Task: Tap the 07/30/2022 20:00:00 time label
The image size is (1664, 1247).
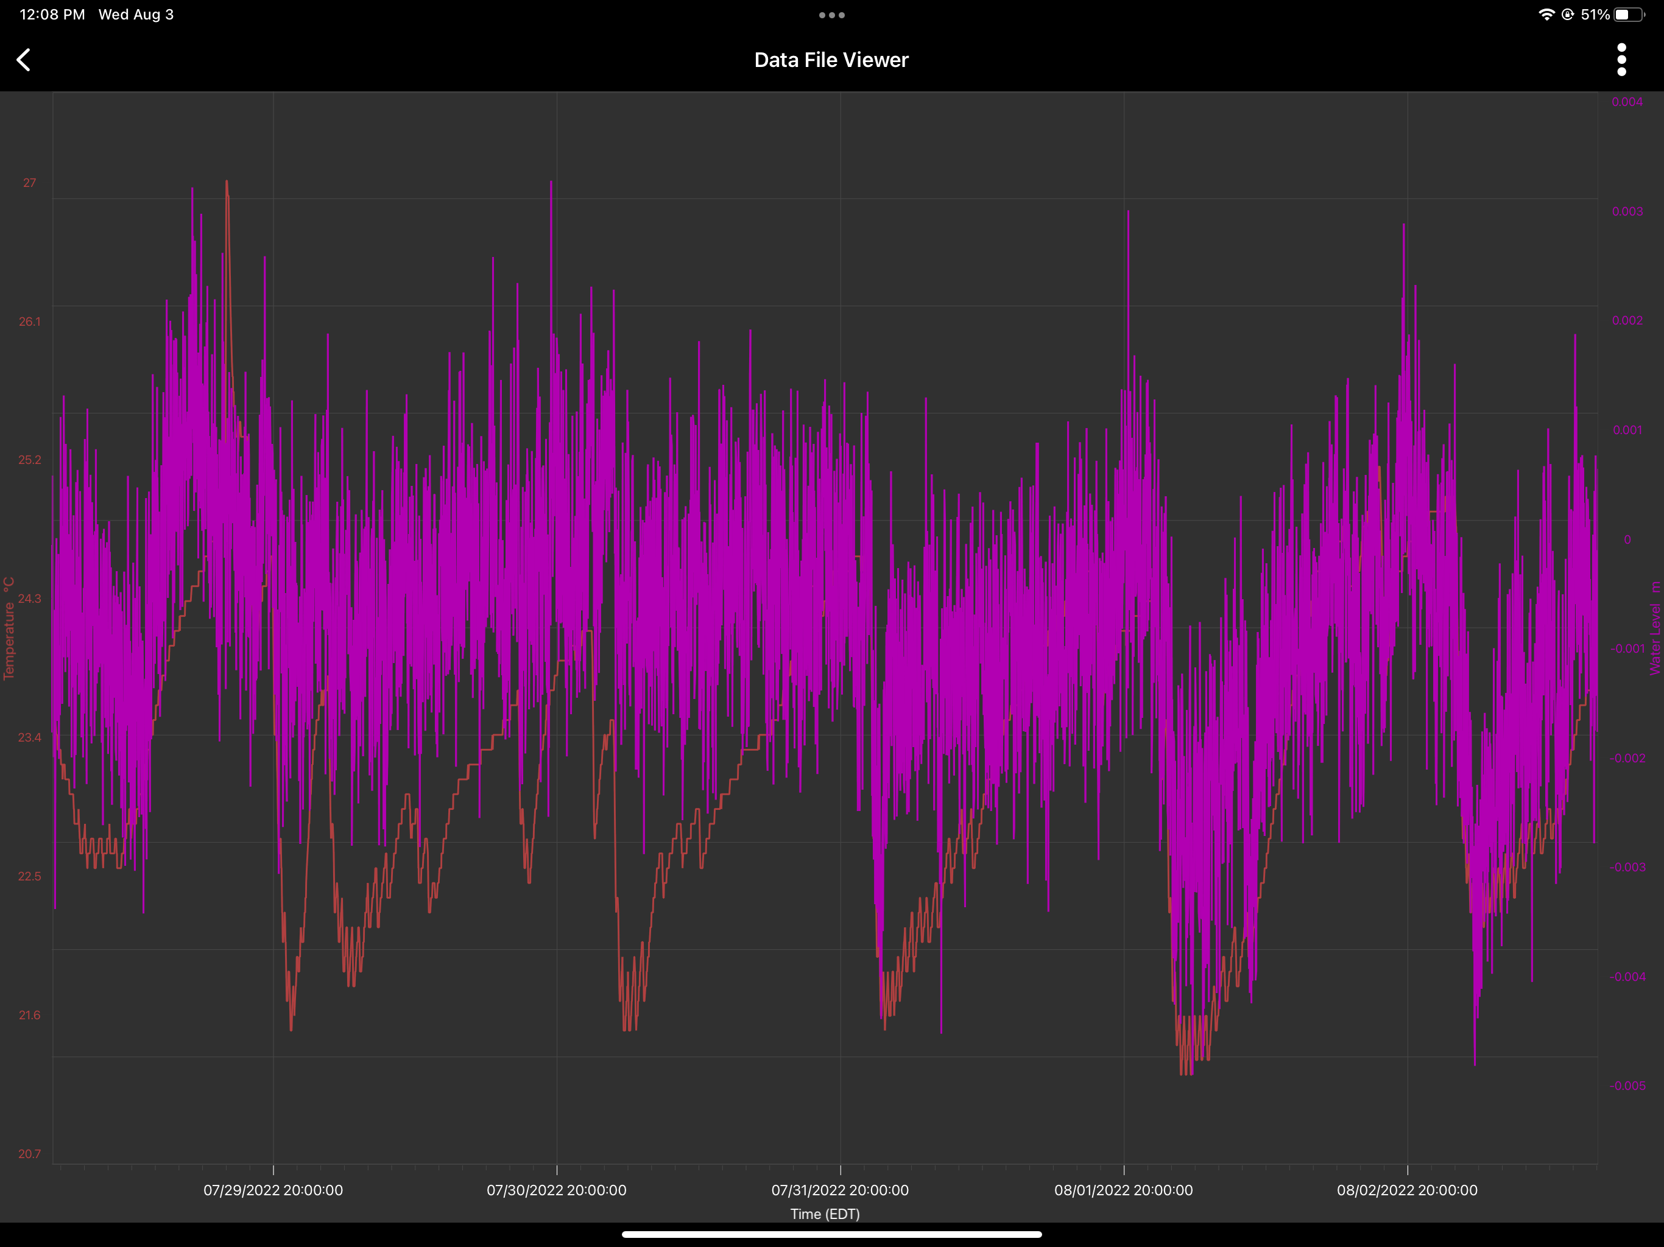Action: tap(557, 1190)
